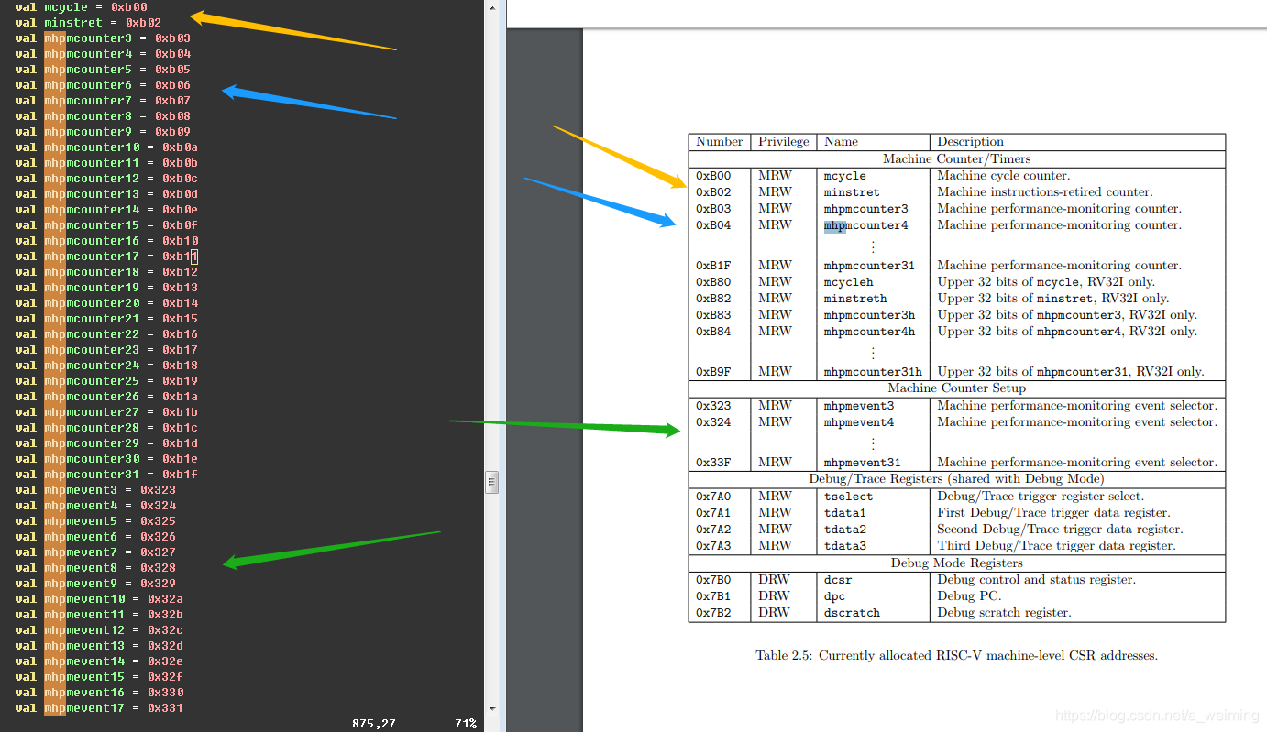The height and width of the screenshot is (732, 1267).
Task: Click the code line 'mhpmcounter31 = 0xb1f'
Action: click(x=121, y=475)
